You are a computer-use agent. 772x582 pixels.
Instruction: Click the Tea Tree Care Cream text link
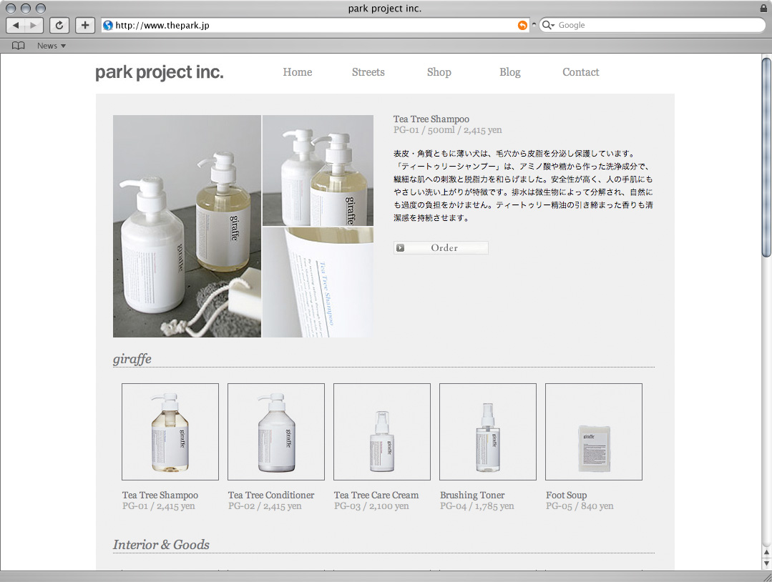coord(376,495)
